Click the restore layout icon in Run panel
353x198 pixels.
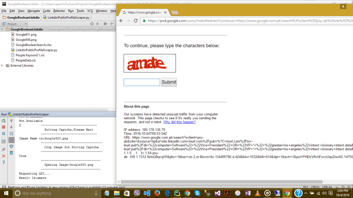tap(4, 142)
